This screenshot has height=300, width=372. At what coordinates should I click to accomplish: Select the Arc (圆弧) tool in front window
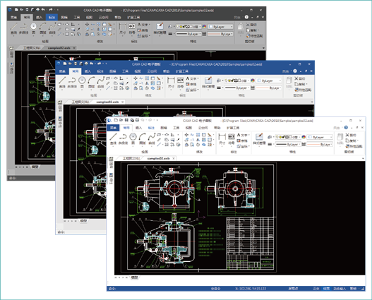[x=142, y=139]
